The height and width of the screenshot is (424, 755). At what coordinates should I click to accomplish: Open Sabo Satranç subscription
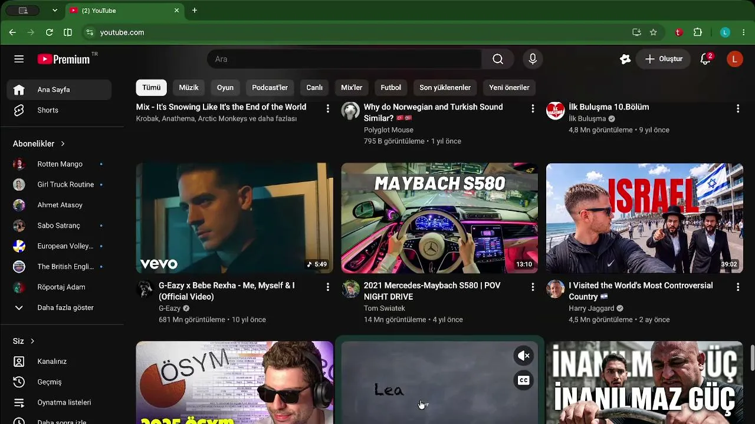click(59, 226)
